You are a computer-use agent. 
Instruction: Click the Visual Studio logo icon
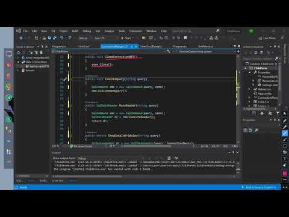pos(19,31)
